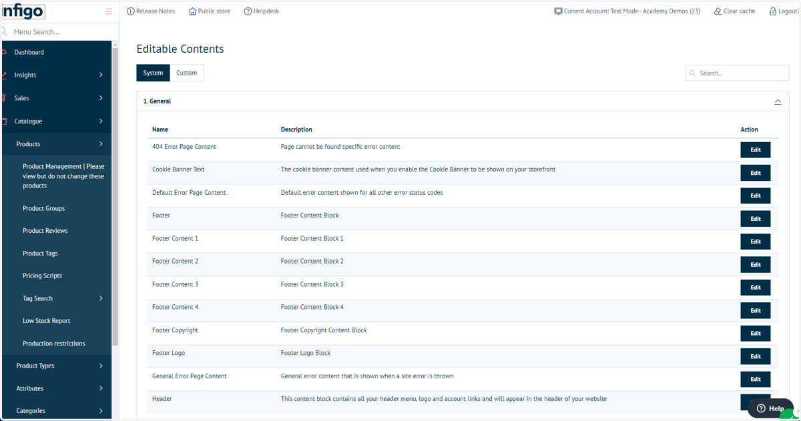
Task: Expand the Product Types arrow
Action: pos(101,366)
